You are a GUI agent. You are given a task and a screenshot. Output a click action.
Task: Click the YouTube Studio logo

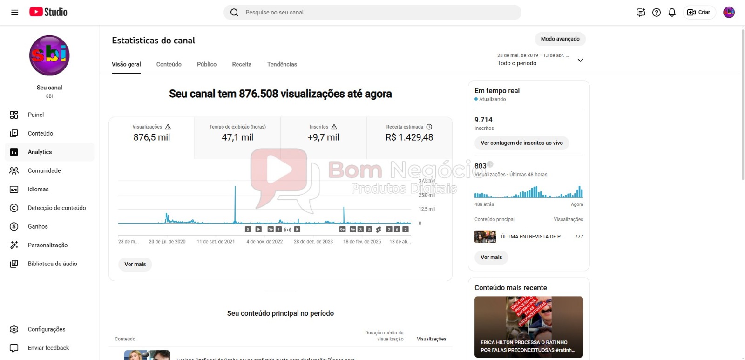tap(48, 12)
